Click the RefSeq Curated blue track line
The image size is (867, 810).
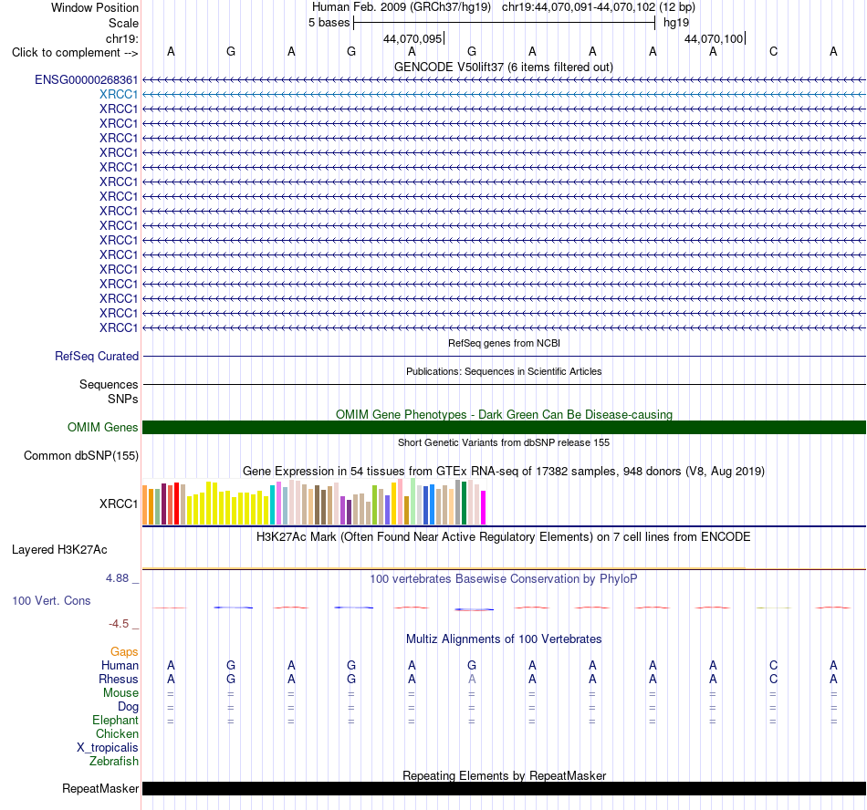(x=505, y=357)
